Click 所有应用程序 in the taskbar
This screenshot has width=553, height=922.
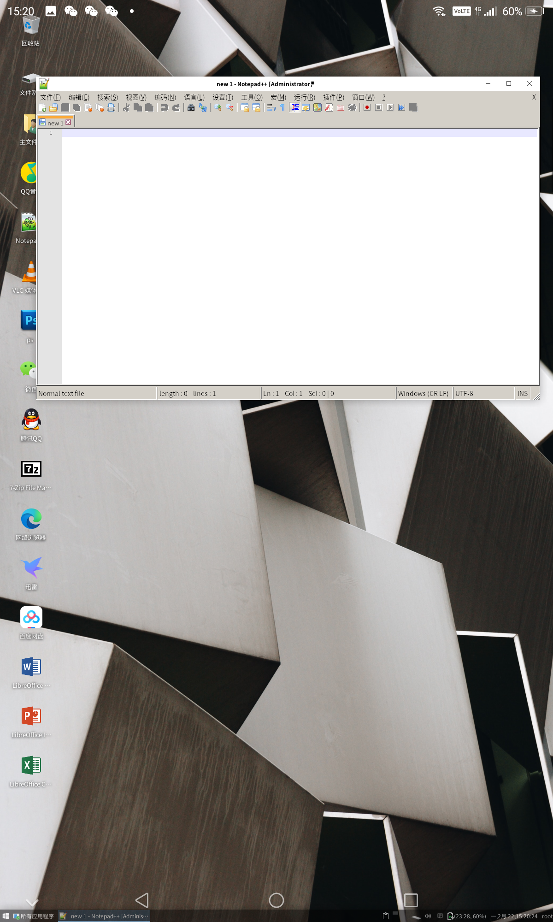pos(34,916)
